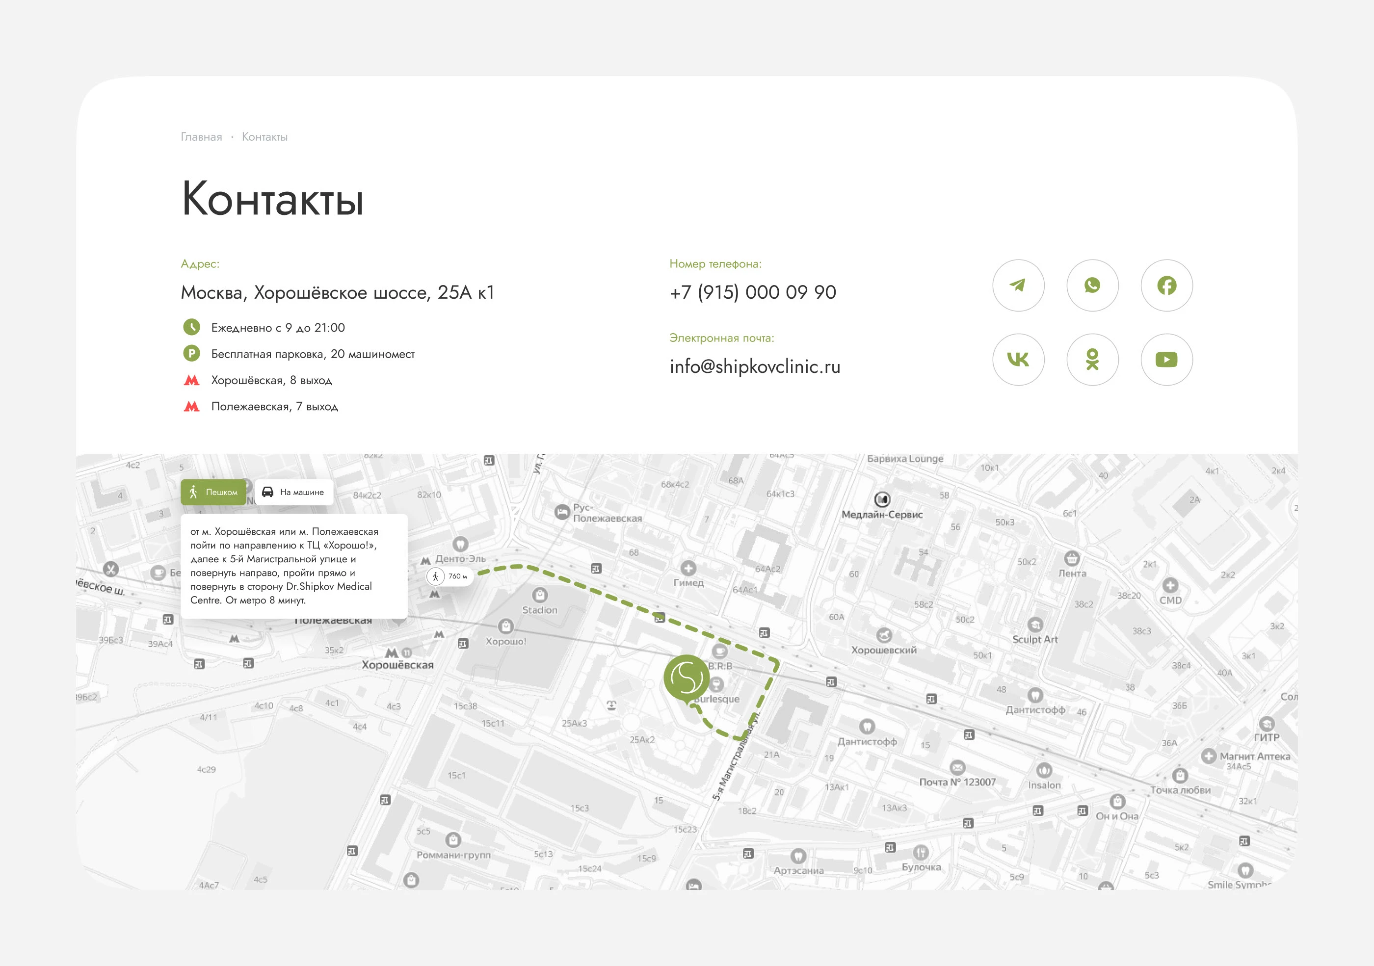Screen dimensions: 1374x966
Task: Open the YouTube channel icon
Action: (1166, 360)
